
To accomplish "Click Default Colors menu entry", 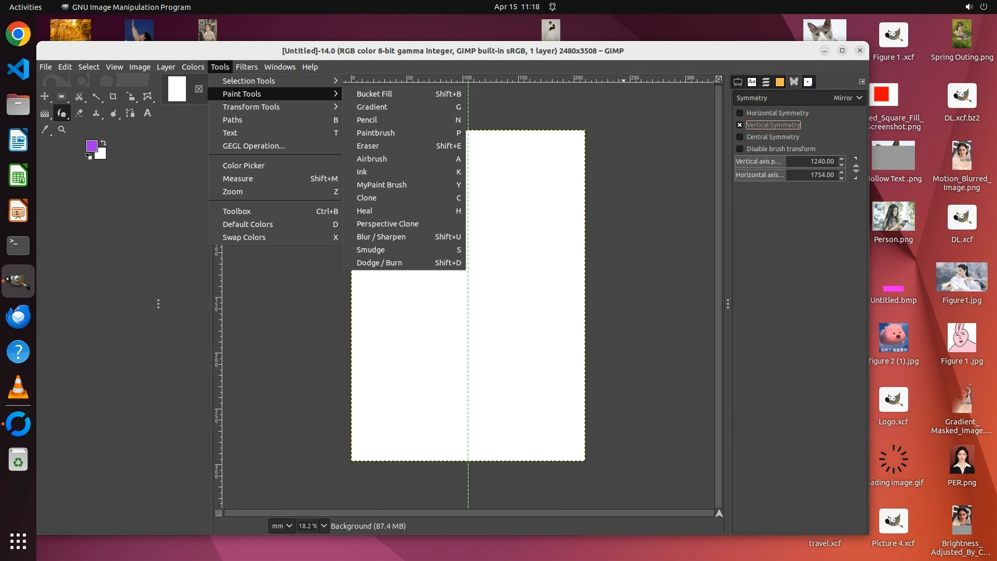I will [248, 224].
